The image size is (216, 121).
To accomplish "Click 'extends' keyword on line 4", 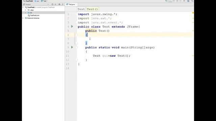I will [x=118, y=27].
